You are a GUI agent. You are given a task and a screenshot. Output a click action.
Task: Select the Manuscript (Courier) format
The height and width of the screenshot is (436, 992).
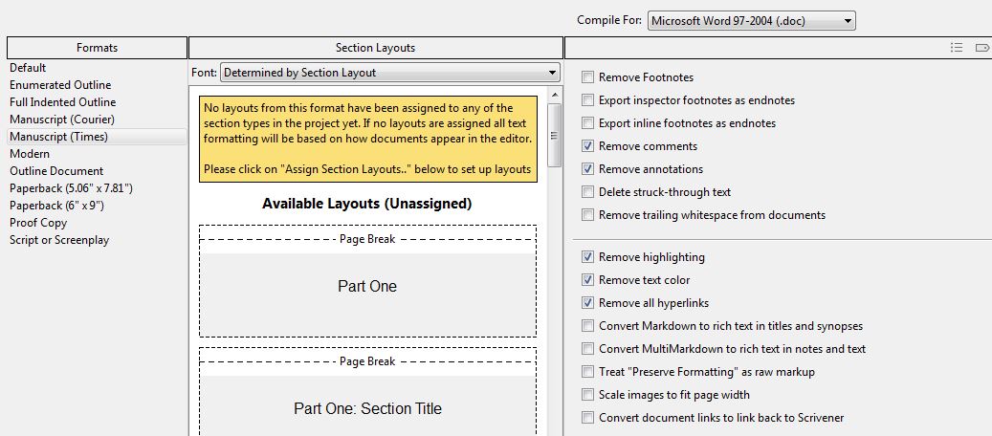click(x=62, y=119)
